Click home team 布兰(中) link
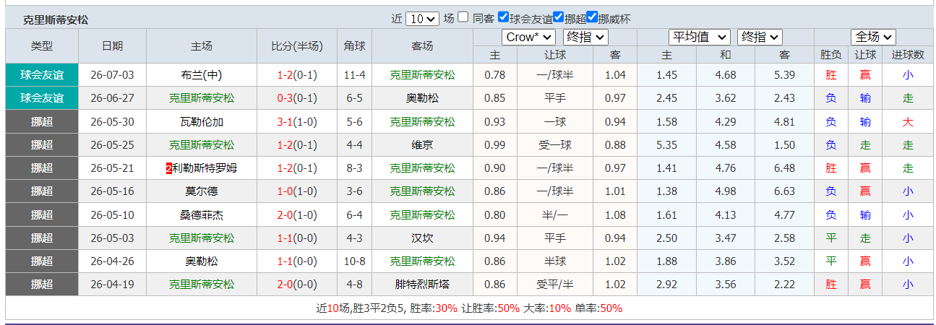 tap(202, 75)
